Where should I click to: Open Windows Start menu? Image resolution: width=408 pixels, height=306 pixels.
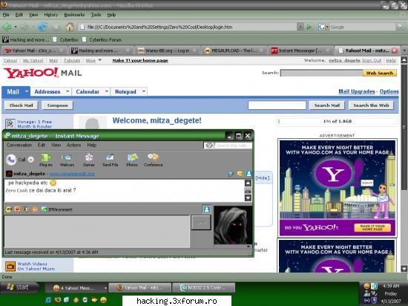coord(19,287)
